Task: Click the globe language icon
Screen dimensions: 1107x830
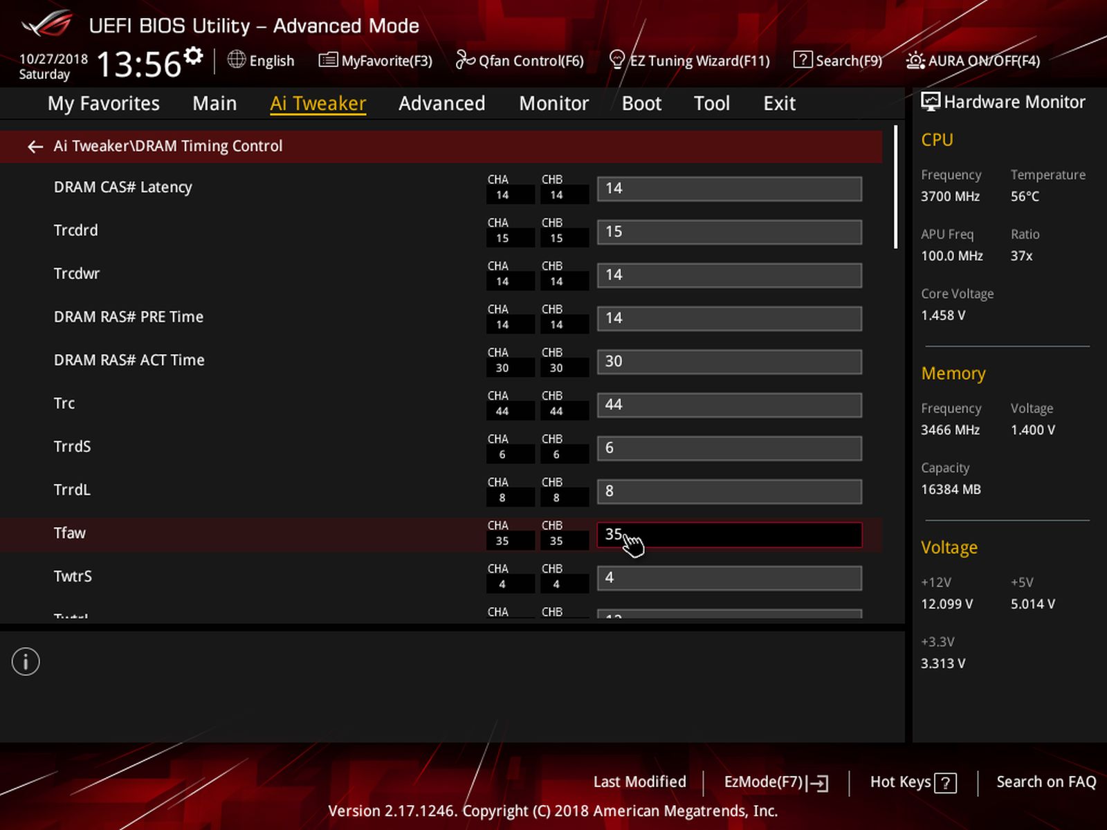Action: [x=237, y=60]
